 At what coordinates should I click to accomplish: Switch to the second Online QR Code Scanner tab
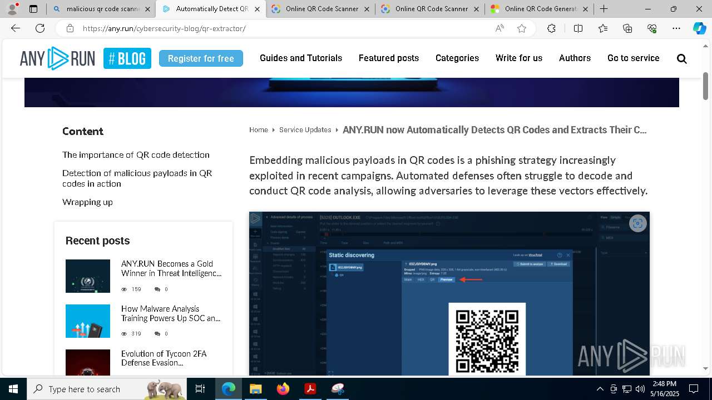[x=430, y=9]
